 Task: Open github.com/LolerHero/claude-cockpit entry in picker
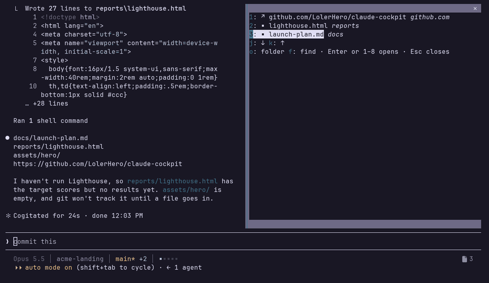coord(349,17)
